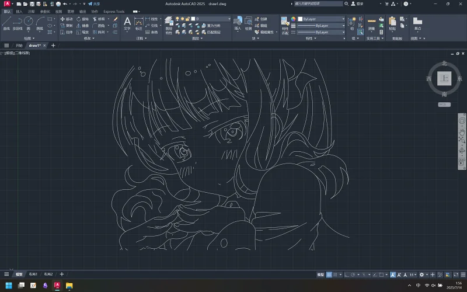Viewport: 467px width, 292px height.
Task: Activate the Array (阵列) command
Action: (x=99, y=32)
